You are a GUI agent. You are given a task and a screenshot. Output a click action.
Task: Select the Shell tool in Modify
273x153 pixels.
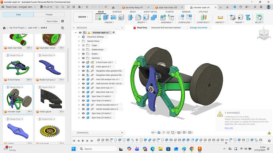(x=146, y=17)
